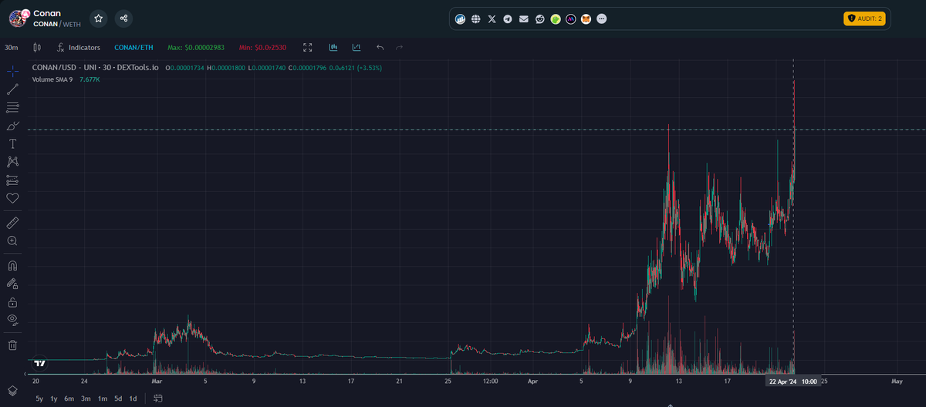Switch pair denomination via CONAN/ETH
This screenshot has height=407, width=926.
133,48
